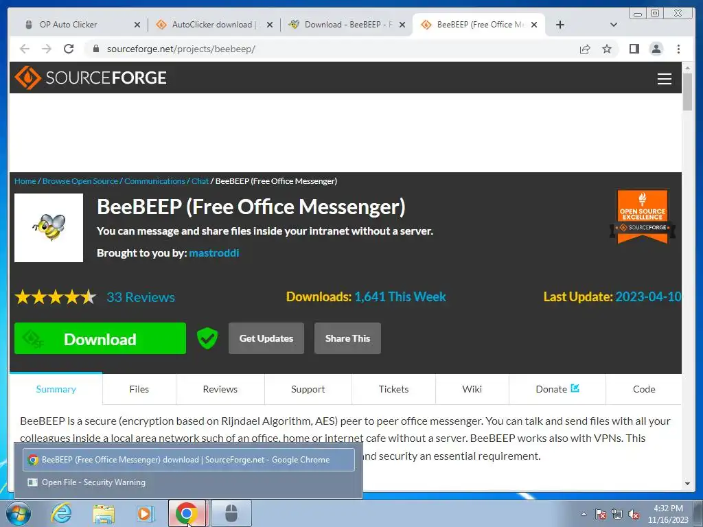
Task: Click the muted volume tray icon
Action: point(634,514)
